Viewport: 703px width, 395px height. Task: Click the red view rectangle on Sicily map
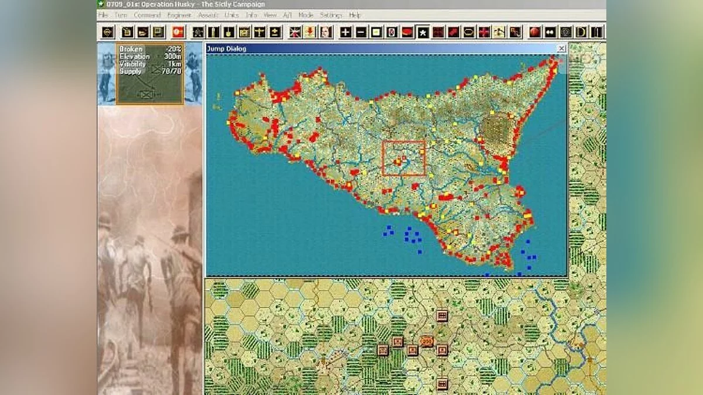404,158
